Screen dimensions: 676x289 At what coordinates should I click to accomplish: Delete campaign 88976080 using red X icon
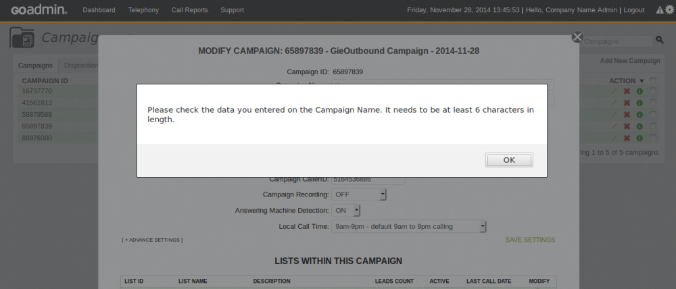tap(627, 138)
